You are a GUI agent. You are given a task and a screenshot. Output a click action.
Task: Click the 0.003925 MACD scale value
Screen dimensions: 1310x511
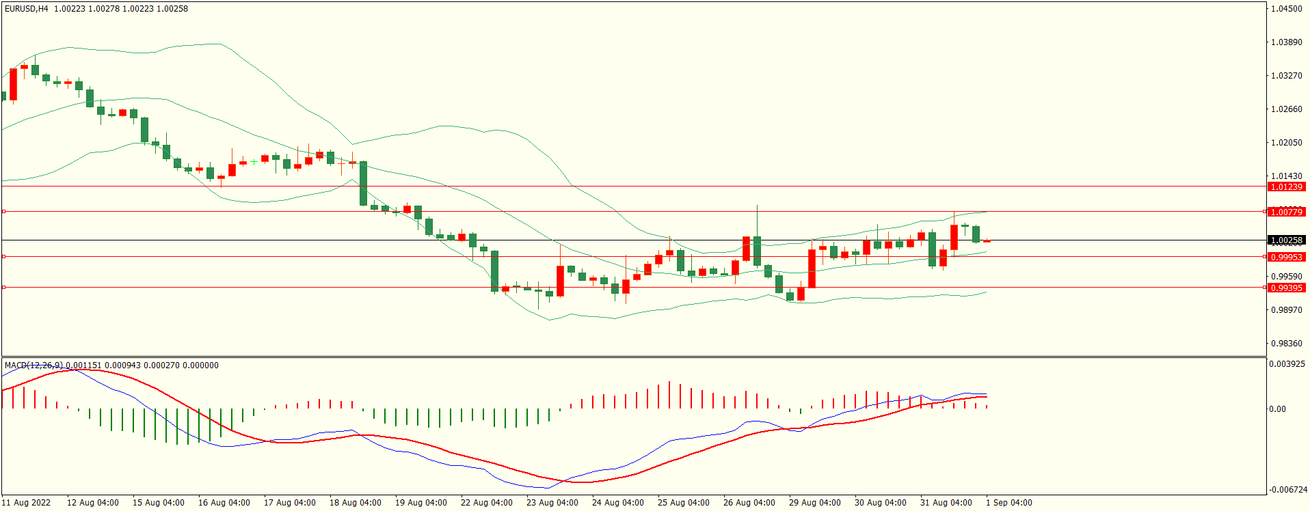tap(1287, 364)
